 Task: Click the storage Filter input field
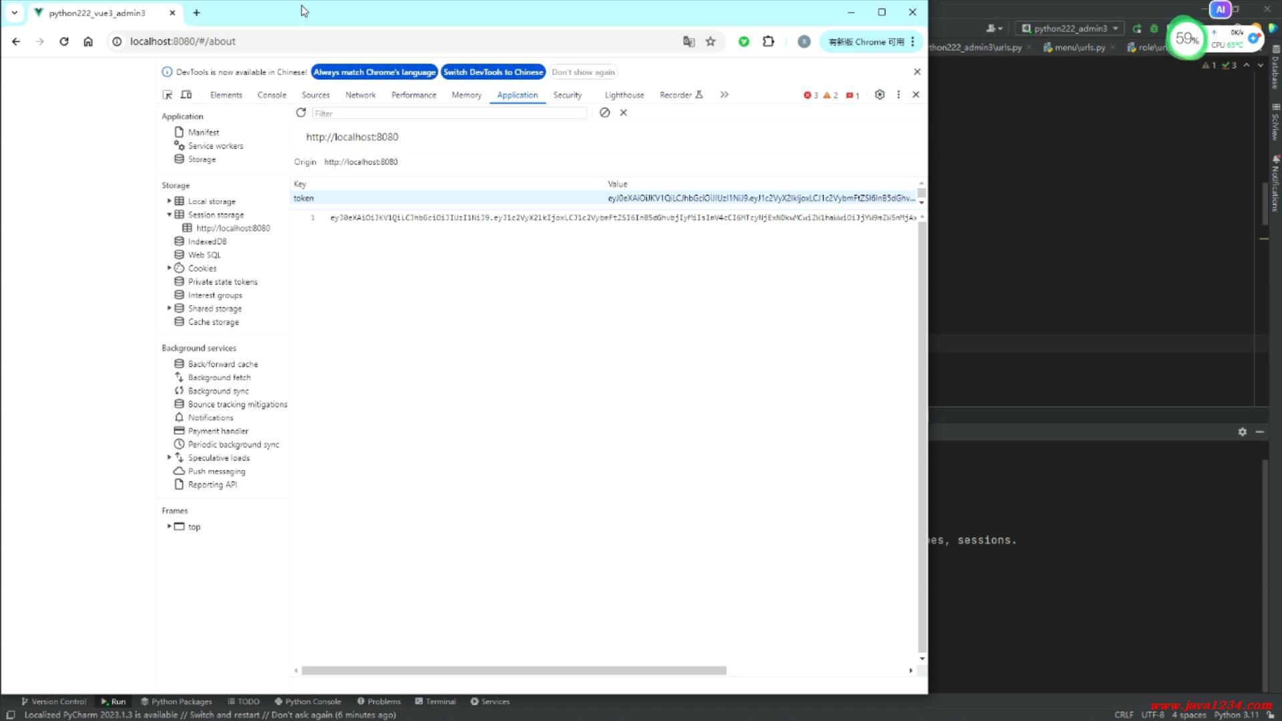(x=449, y=113)
